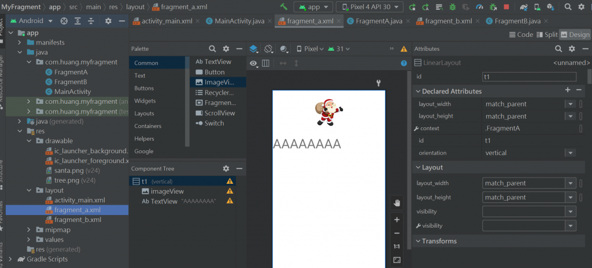Collapse the Transforms section

point(418,241)
